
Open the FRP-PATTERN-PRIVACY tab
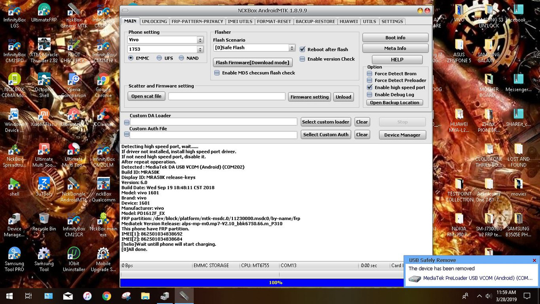pyautogui.click(x=197, y=22)
